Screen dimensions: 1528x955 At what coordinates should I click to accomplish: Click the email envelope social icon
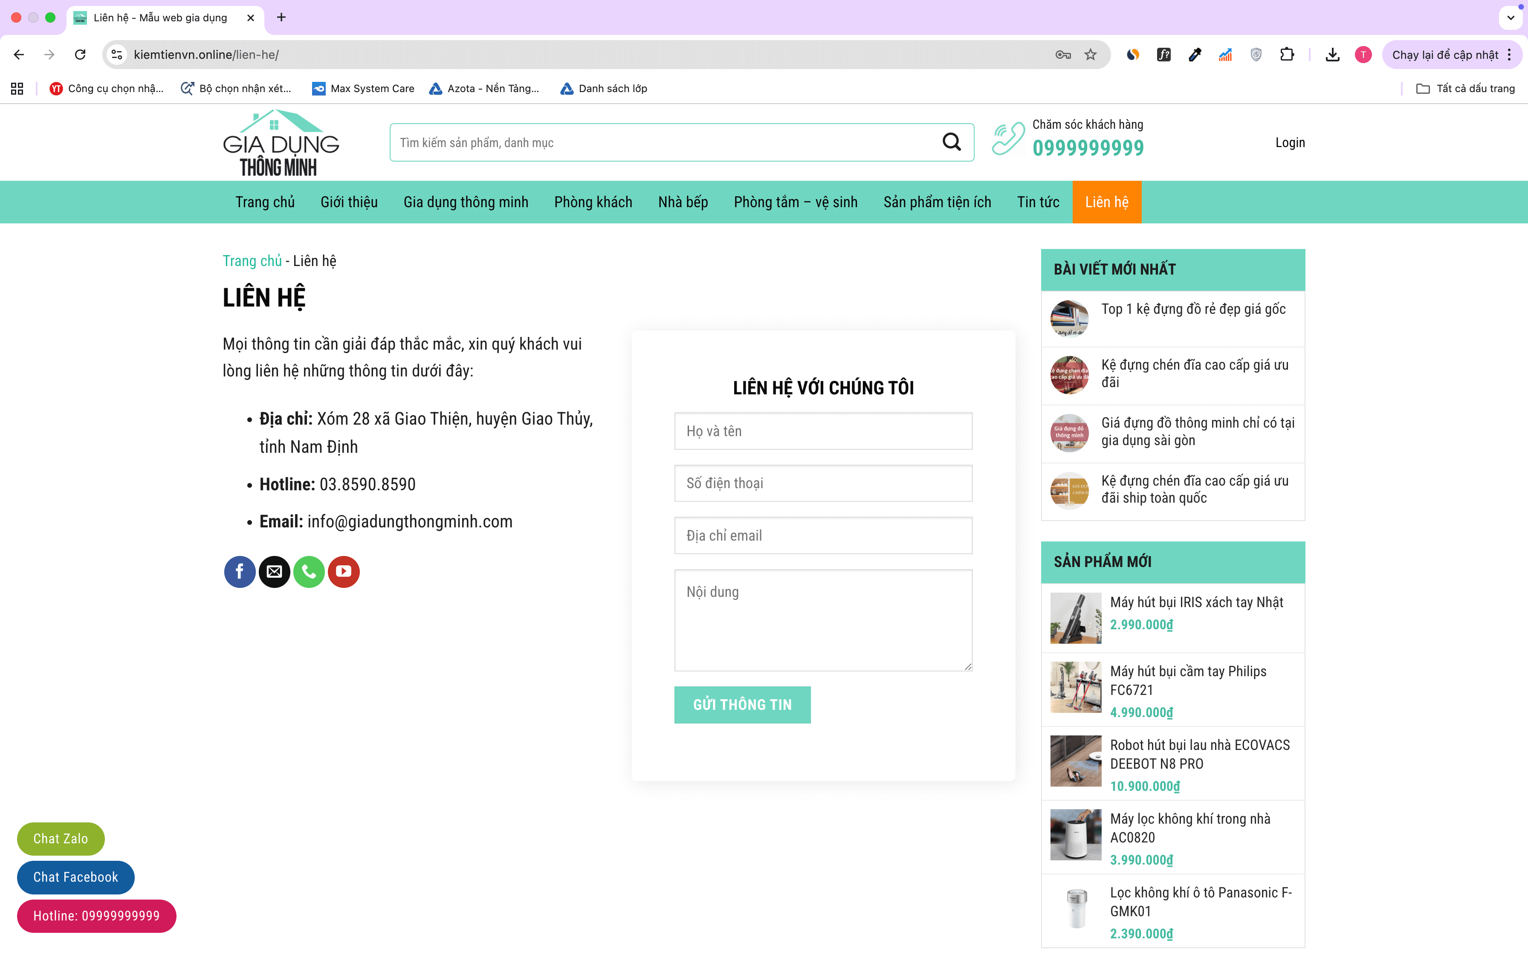point(274,572)
